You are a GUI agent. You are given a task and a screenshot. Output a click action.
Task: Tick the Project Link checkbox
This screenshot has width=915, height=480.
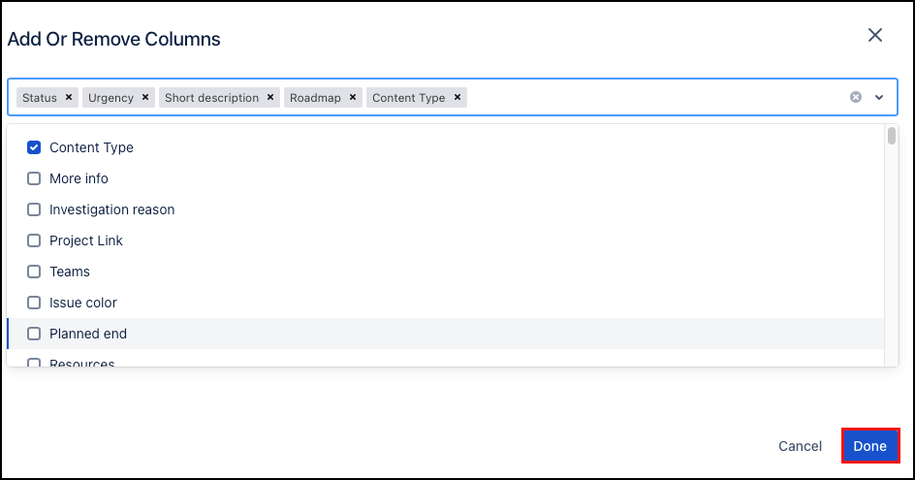click(x=34, y=240)
